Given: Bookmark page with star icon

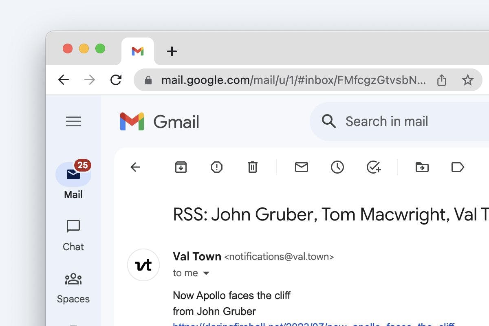Looking at the screenshot, I should pos(468,80).
